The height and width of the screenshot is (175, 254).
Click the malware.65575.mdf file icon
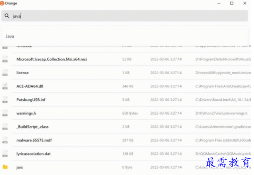pos(5,140)
